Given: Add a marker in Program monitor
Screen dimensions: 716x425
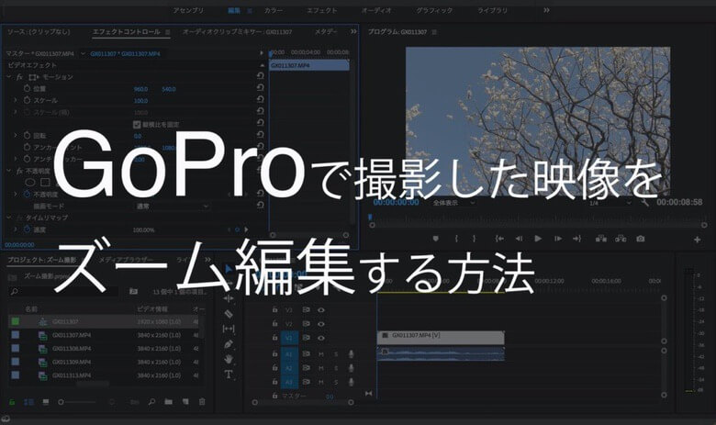Looking at the screenshot, I should pos(436,239).
